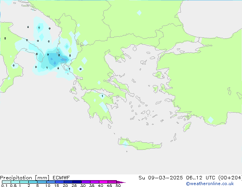Click the 15–20 mm legend swatch
Screen dimensions: 242x187
(x=59, y=182)
